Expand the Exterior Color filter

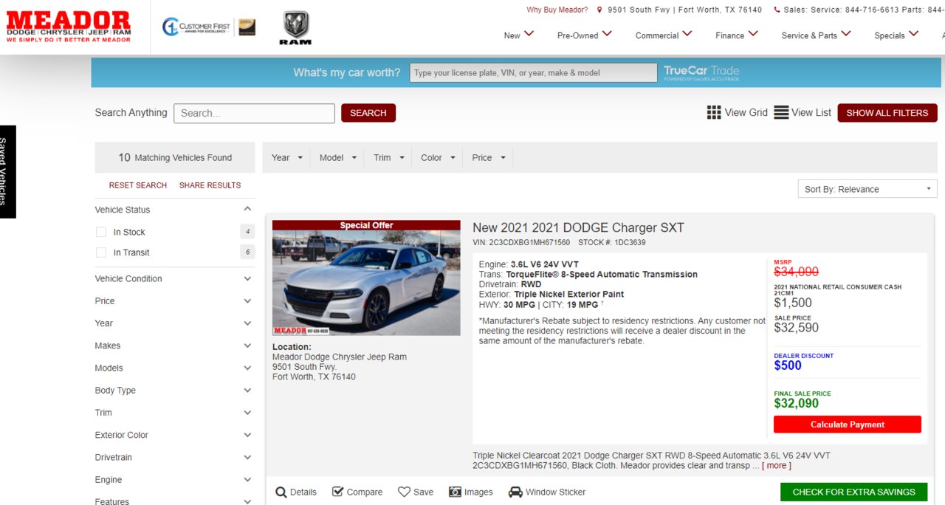point(247,435)
